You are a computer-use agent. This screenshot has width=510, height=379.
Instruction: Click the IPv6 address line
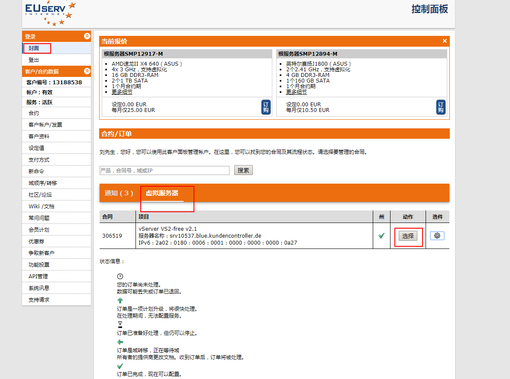pyautogui.click(x=218, y=242)
